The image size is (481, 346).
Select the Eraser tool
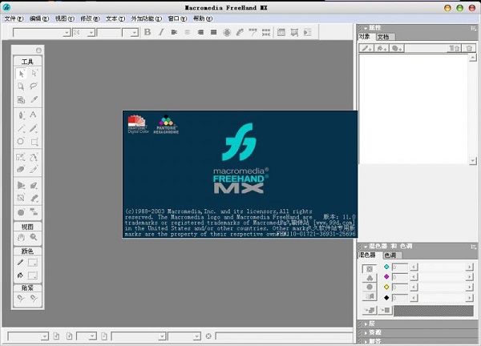point(21,169)
